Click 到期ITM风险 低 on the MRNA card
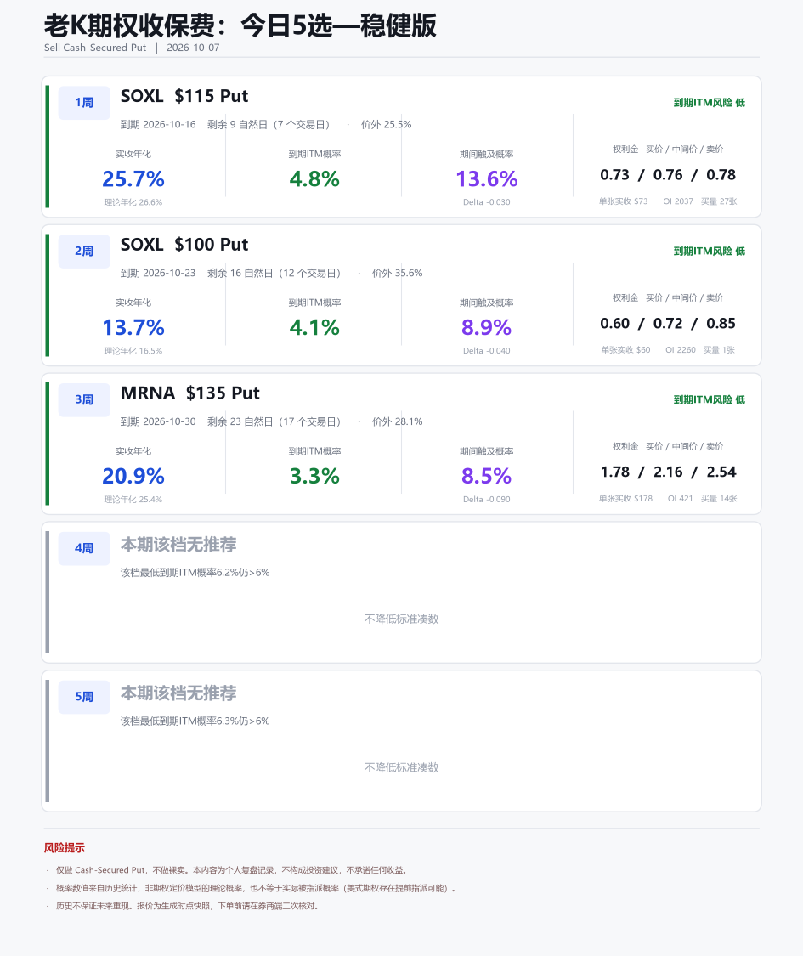 tap(709, 400)
